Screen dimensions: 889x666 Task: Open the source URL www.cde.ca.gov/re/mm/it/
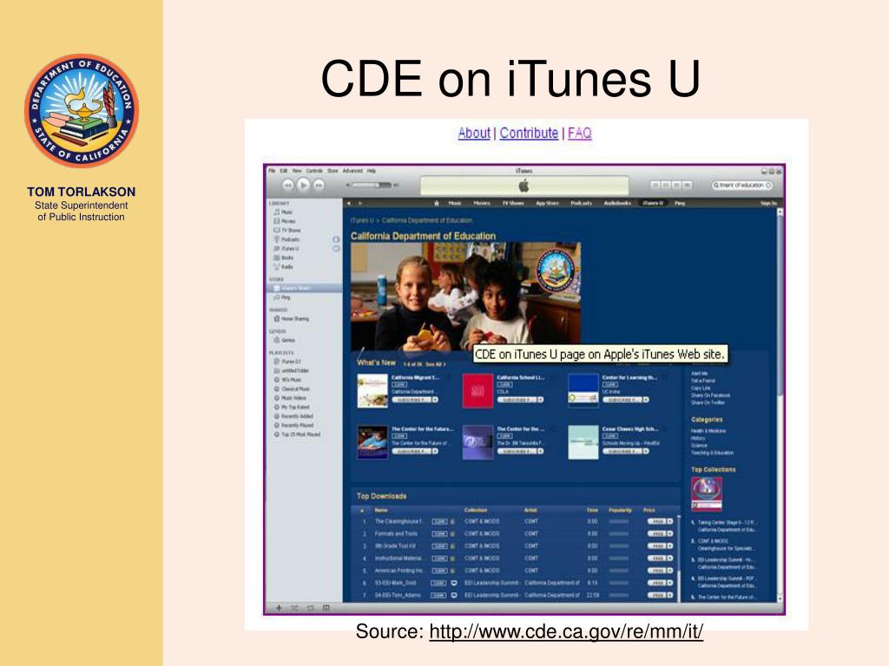[566, 631]
